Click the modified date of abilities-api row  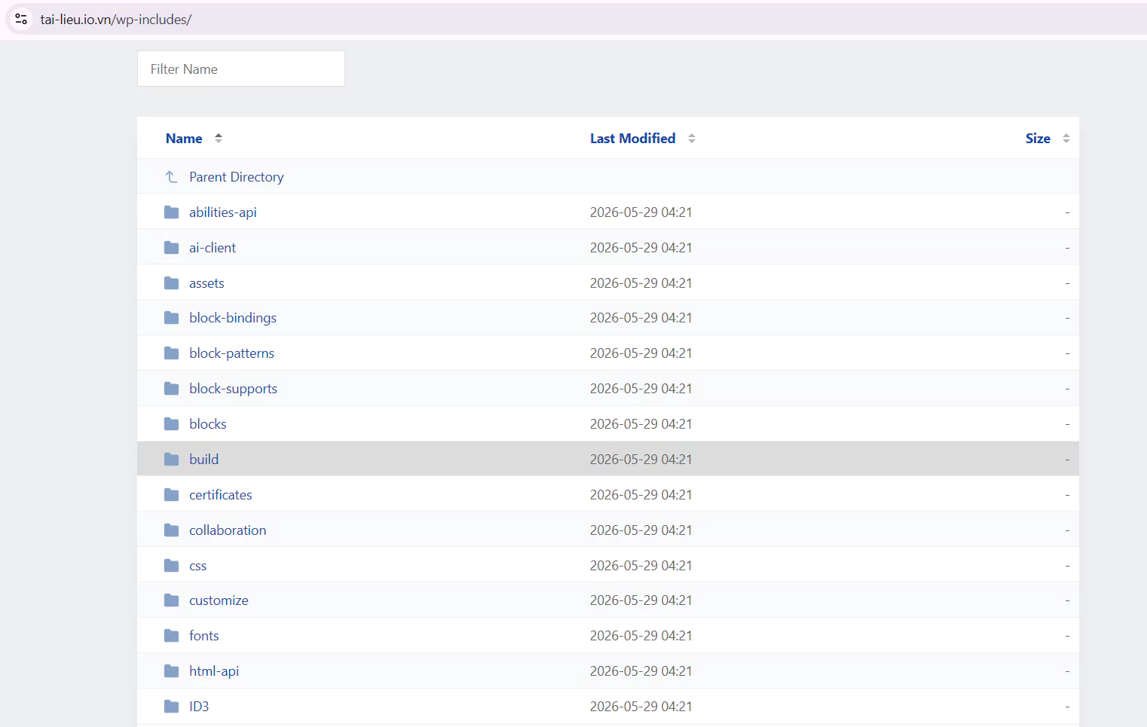pos(641,212)
